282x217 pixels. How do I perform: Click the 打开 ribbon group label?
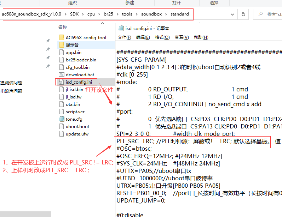pyautogui.click(x=177, y=3)
